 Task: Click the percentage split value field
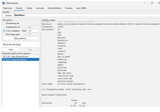pyautogui.click(x=33, y=35)
